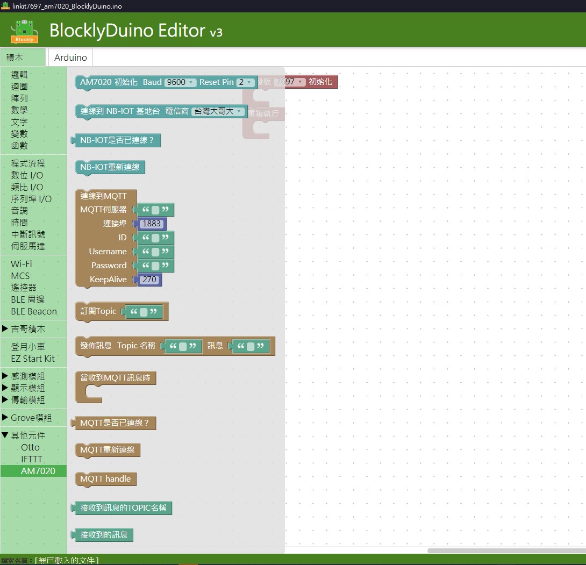Open the Reset Pin 2 dropdown

tap(245, 82)
